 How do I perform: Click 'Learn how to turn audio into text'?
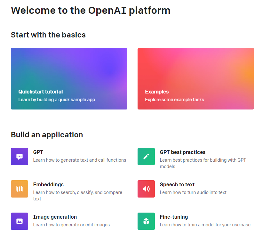coord(193,192)
